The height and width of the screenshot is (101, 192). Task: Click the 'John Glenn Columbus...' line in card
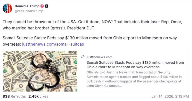(104, 86)
